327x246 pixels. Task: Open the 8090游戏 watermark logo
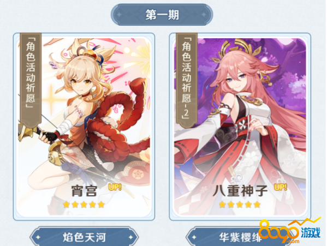click(x=289, y=231)
